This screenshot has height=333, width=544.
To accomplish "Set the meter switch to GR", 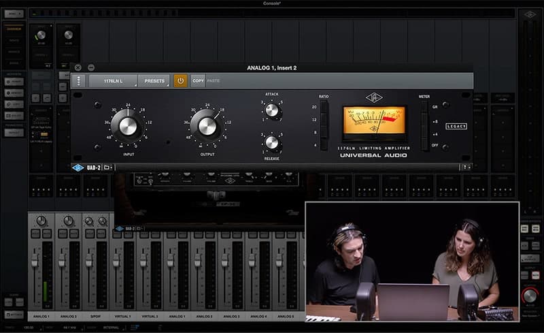I will pyautogui.click(x=425, y=106).
